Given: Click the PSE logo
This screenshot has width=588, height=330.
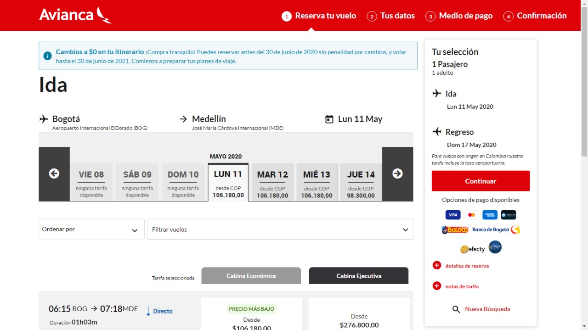Looking at the screenshot, I should click(495, 247).
